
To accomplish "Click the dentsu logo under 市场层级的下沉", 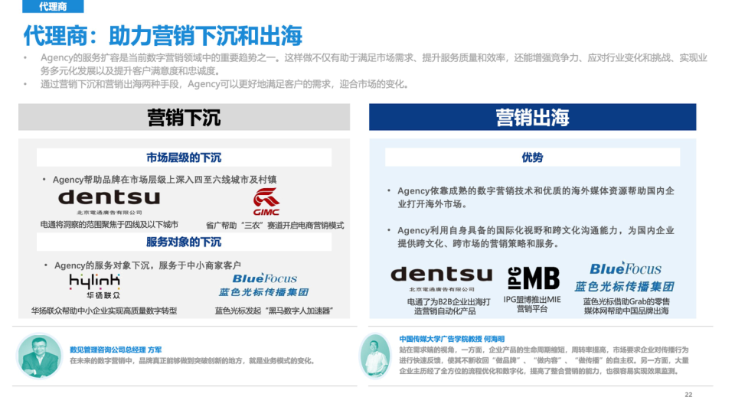I will click(109, 201).
